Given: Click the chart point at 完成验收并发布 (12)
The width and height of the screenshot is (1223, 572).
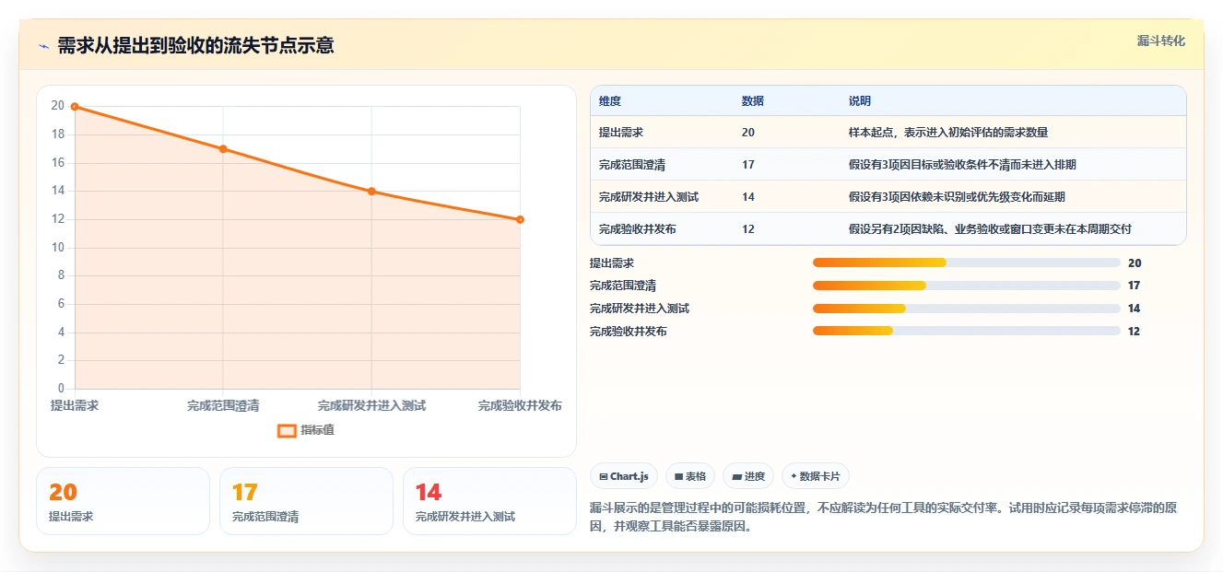Looking at the screenshot, I should point(520,219).
